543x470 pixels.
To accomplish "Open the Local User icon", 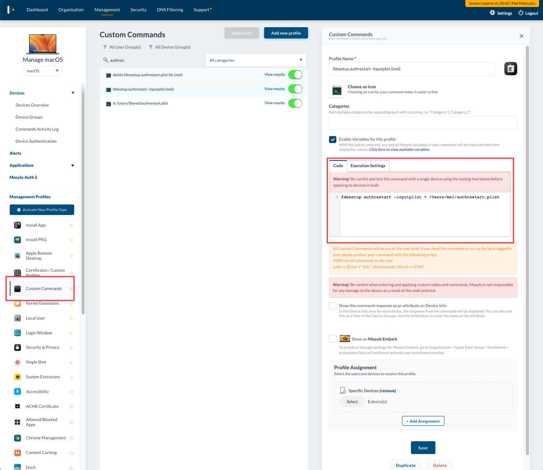I will [x=17, y=318].
